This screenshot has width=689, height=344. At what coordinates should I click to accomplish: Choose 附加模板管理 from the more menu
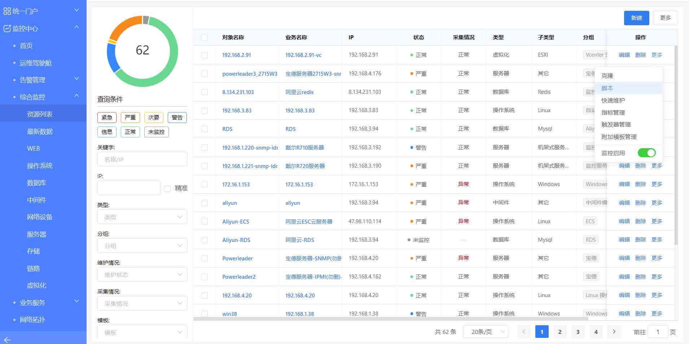(628, 137)
